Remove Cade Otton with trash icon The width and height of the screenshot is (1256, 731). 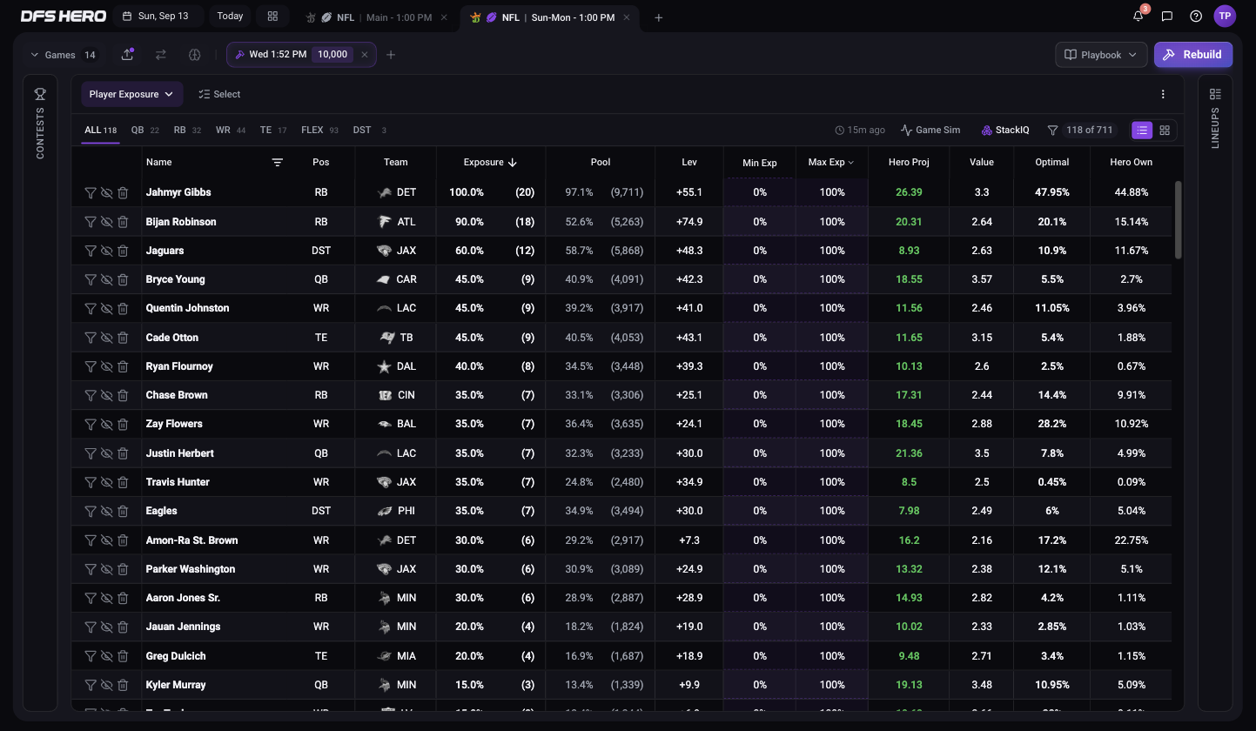(x=123, y=338)
